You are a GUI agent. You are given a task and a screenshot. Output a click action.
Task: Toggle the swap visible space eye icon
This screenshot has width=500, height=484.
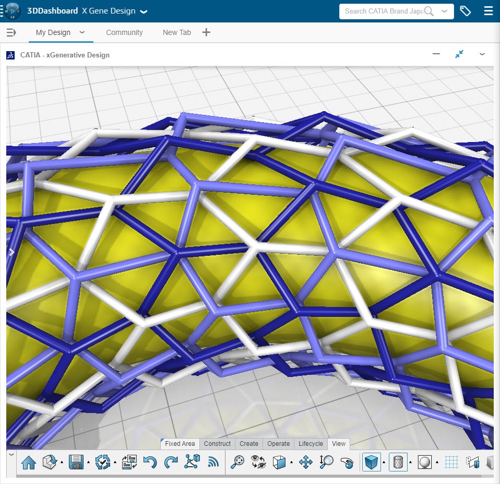[258, 462]
